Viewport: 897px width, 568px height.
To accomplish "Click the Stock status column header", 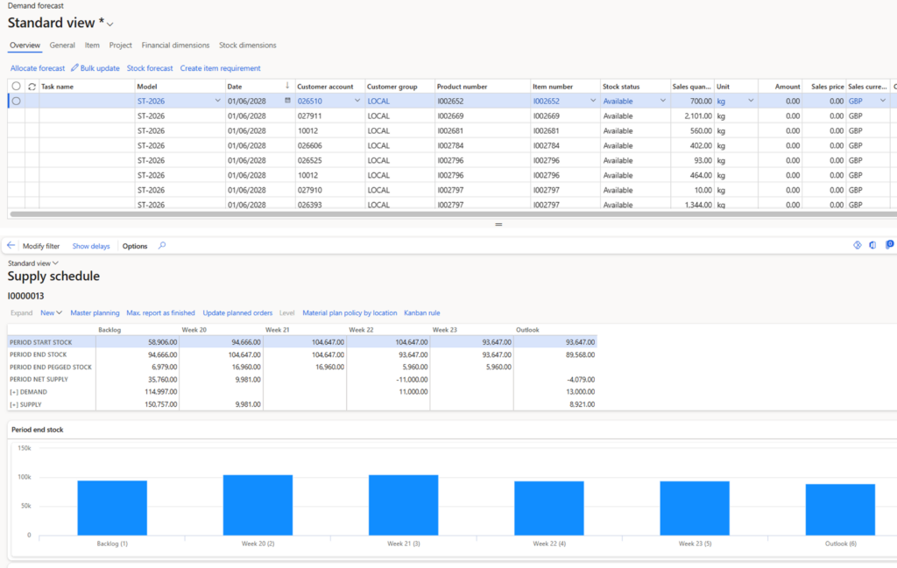I will (x=635, y=87).
